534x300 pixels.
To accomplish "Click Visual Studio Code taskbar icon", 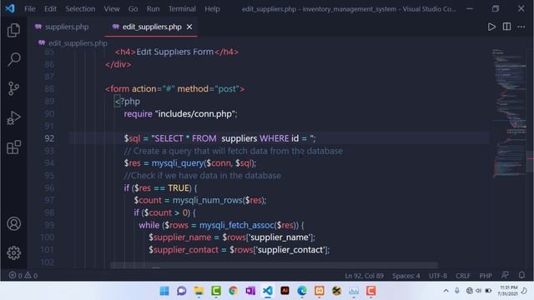I will [268, 291].
